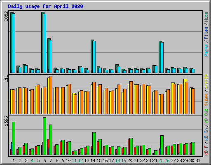Click the orange visits bar for day 7
This screenshot has height=165, width=211.
pyautogui.click(x=51, y=95)
